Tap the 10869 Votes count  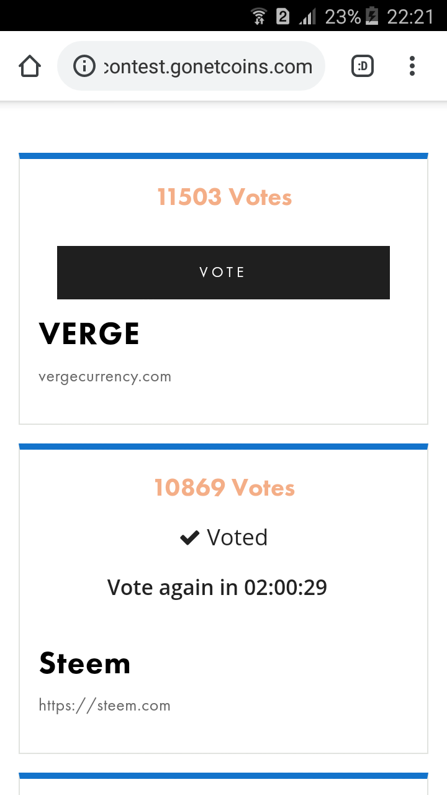coord(224,488)
